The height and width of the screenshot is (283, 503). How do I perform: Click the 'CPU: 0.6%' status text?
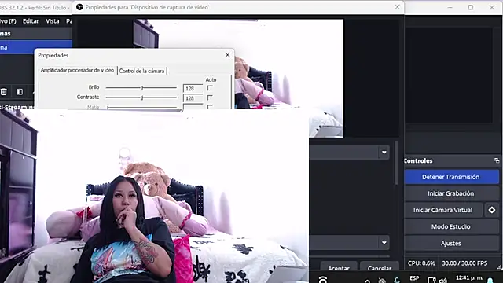(x=421, y=263)
